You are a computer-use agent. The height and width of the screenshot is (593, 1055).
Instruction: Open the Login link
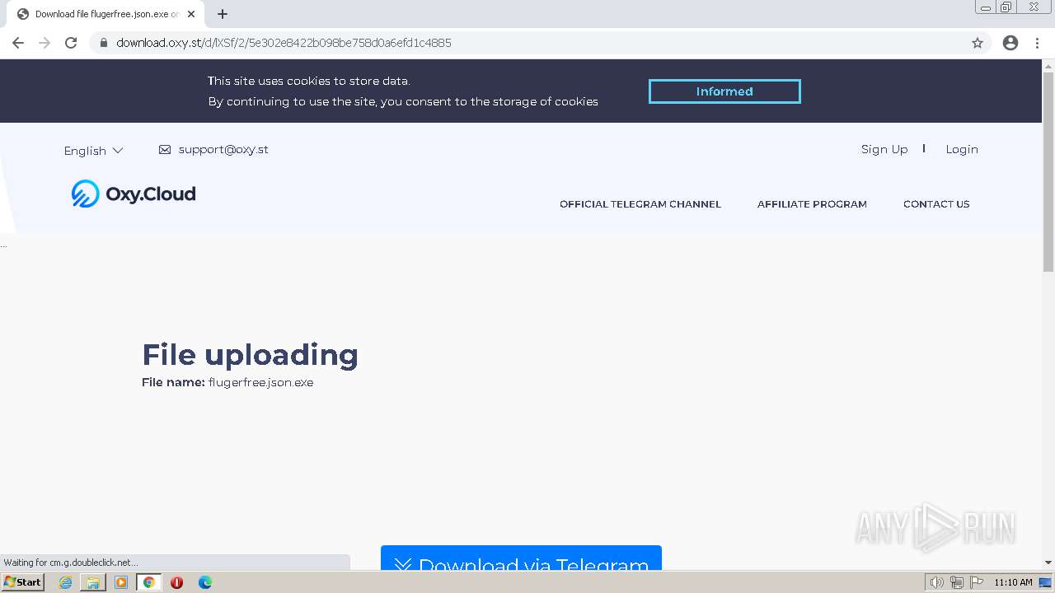[962, 149]
